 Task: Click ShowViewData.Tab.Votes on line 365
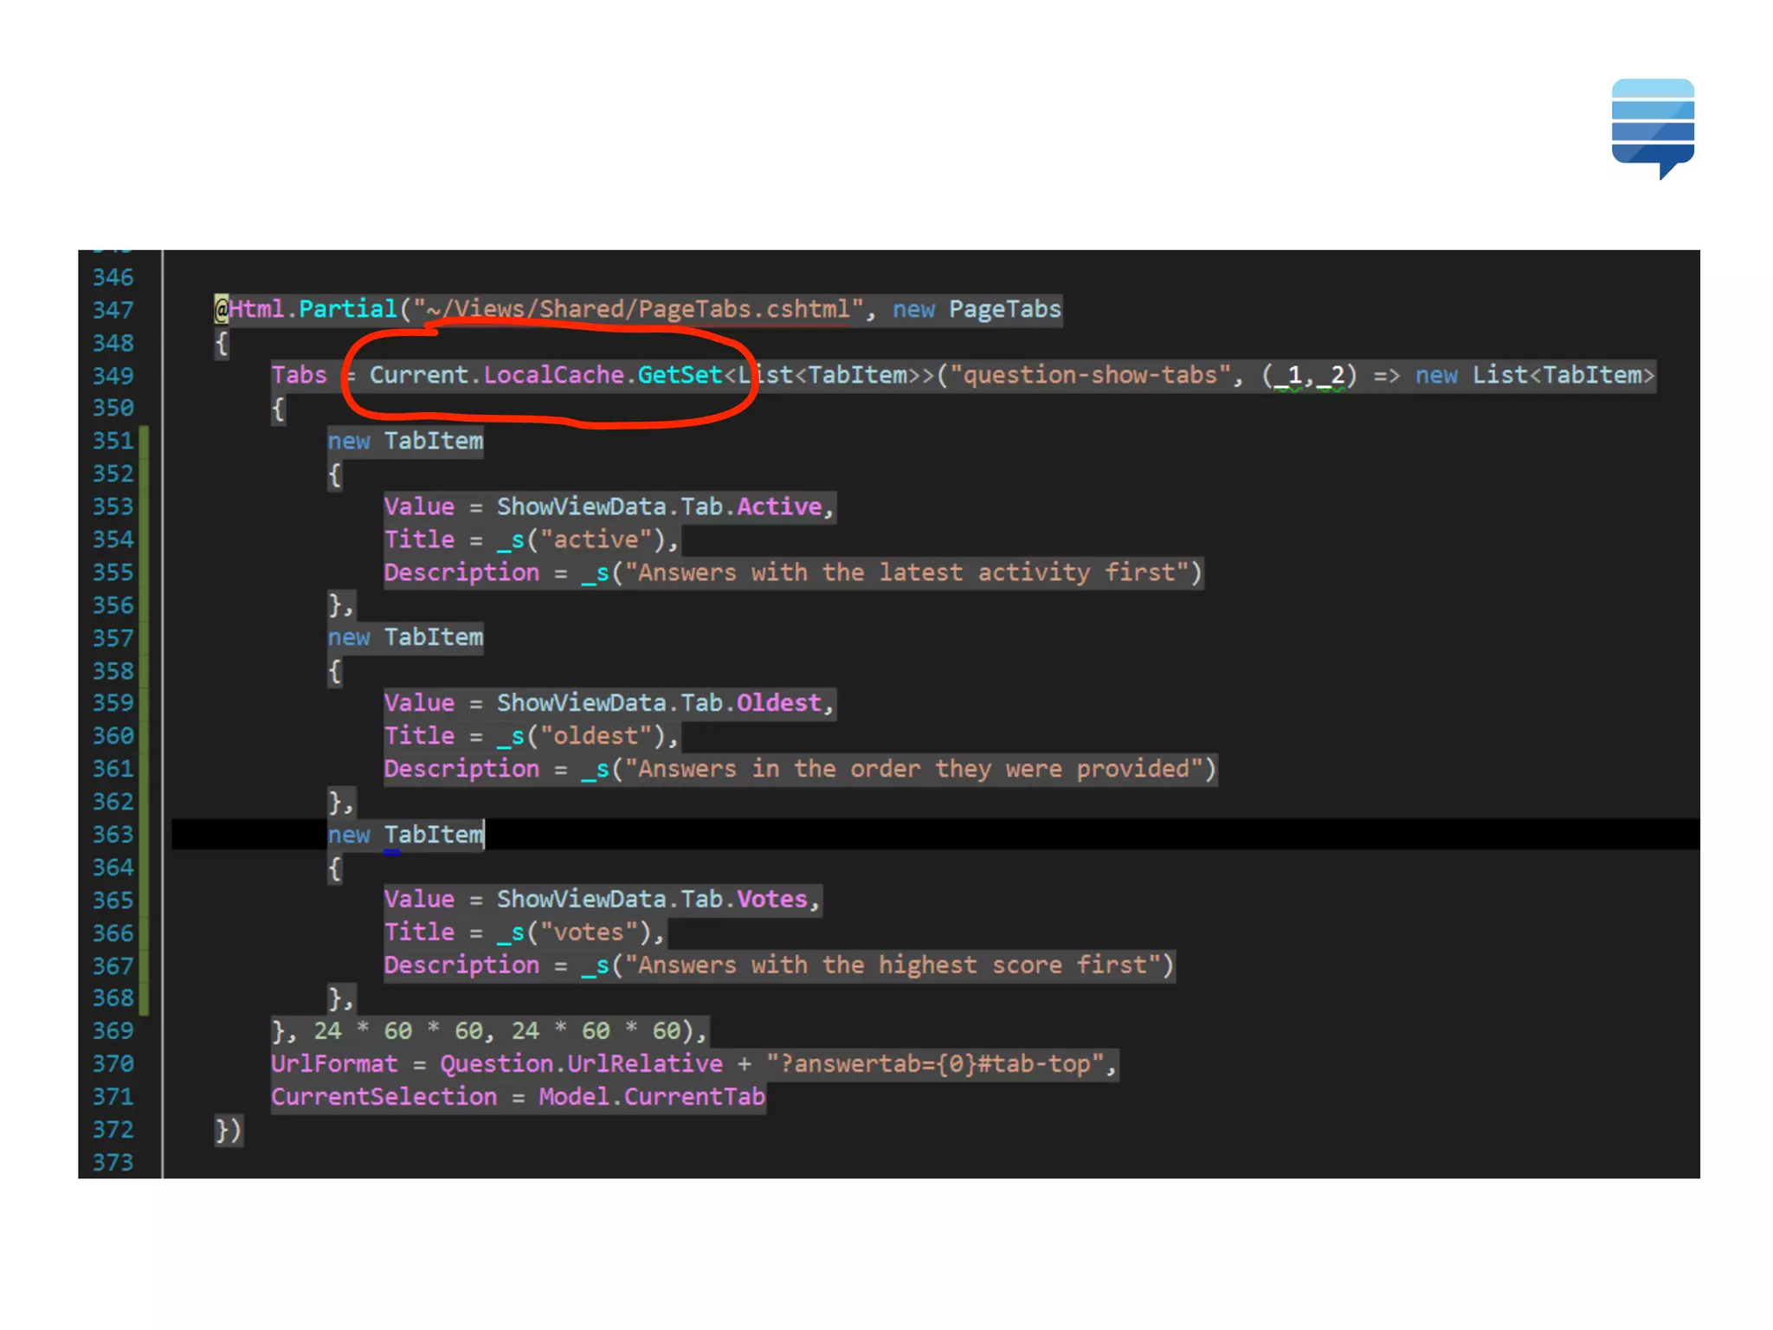click(x=651, y=900)
